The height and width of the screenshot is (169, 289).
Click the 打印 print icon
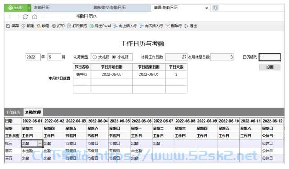(54, 26)
